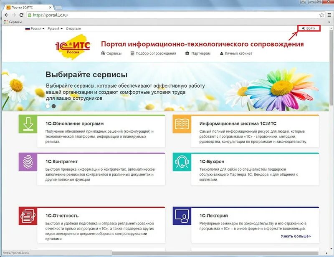Click the Выбирайте сервисы banner heading
Screen dimensions: 334x257
click(x=86, y=75)
